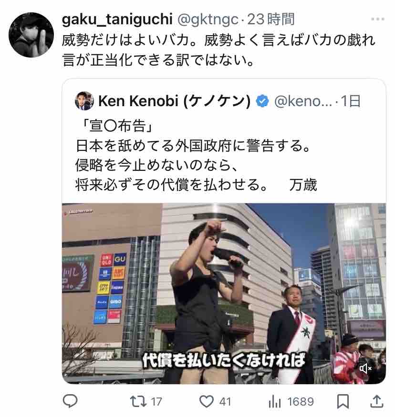Bookmark this tweet with bookmark icon
Screen dimensions: 395x417
coord(343,401)
